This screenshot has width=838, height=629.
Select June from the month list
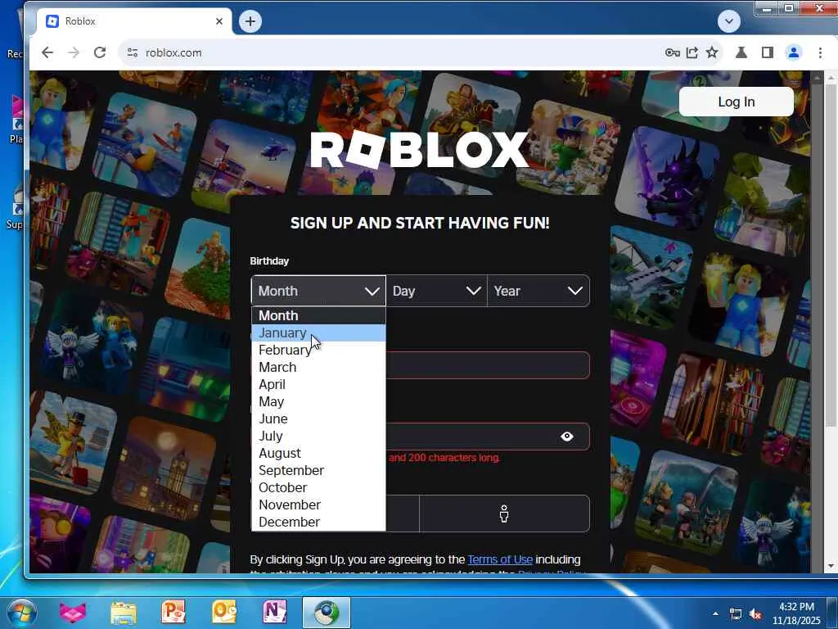pos(318,419)
